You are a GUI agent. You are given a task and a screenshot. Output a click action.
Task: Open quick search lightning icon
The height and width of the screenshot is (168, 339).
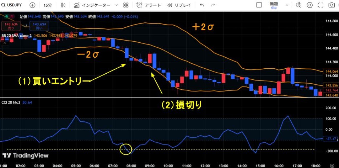[298, 5]
